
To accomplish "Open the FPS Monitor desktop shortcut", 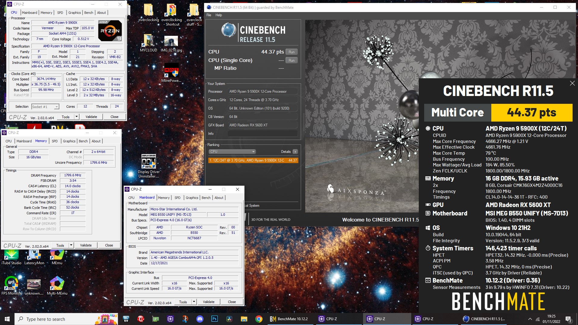I will point(11,286).
